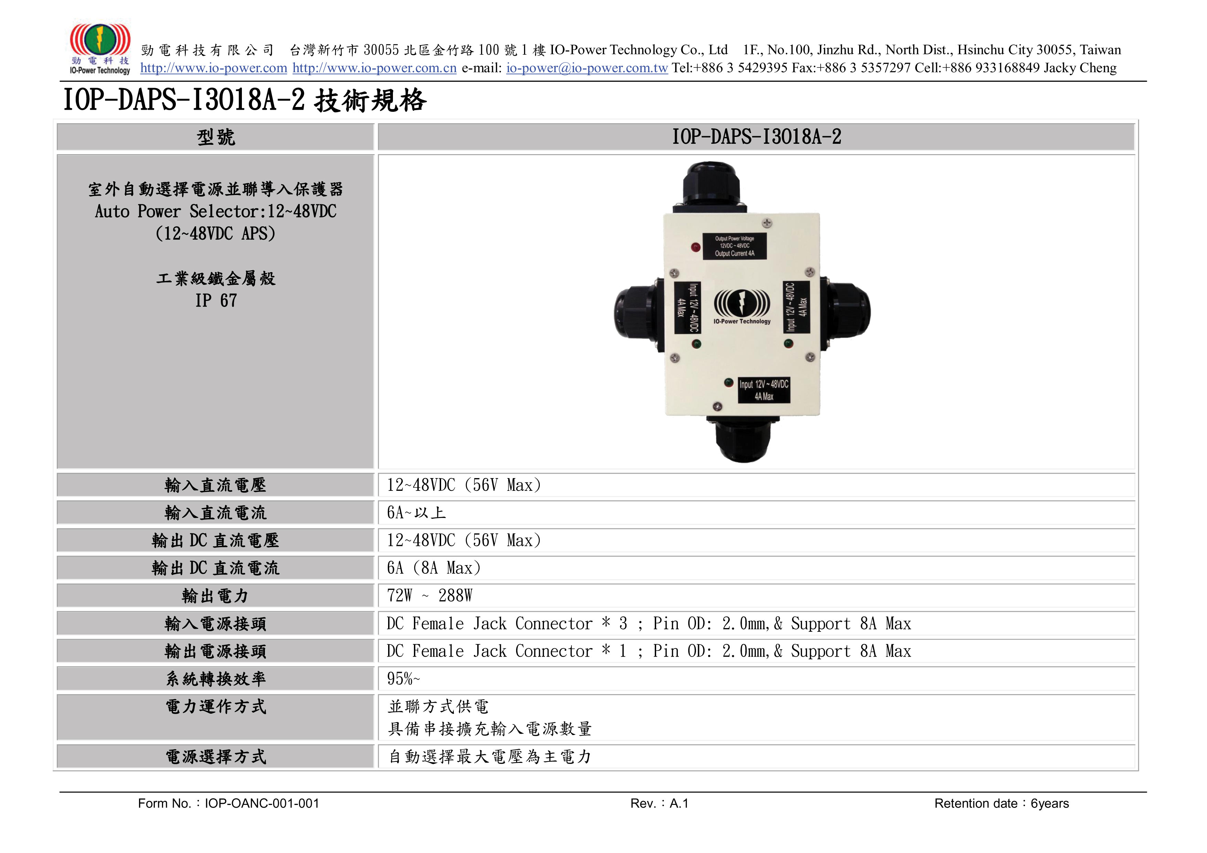This screenshot has width=1207, height=853.
Task: Click the 勁電科技有限公司 company name
Action: pos(207,51)
